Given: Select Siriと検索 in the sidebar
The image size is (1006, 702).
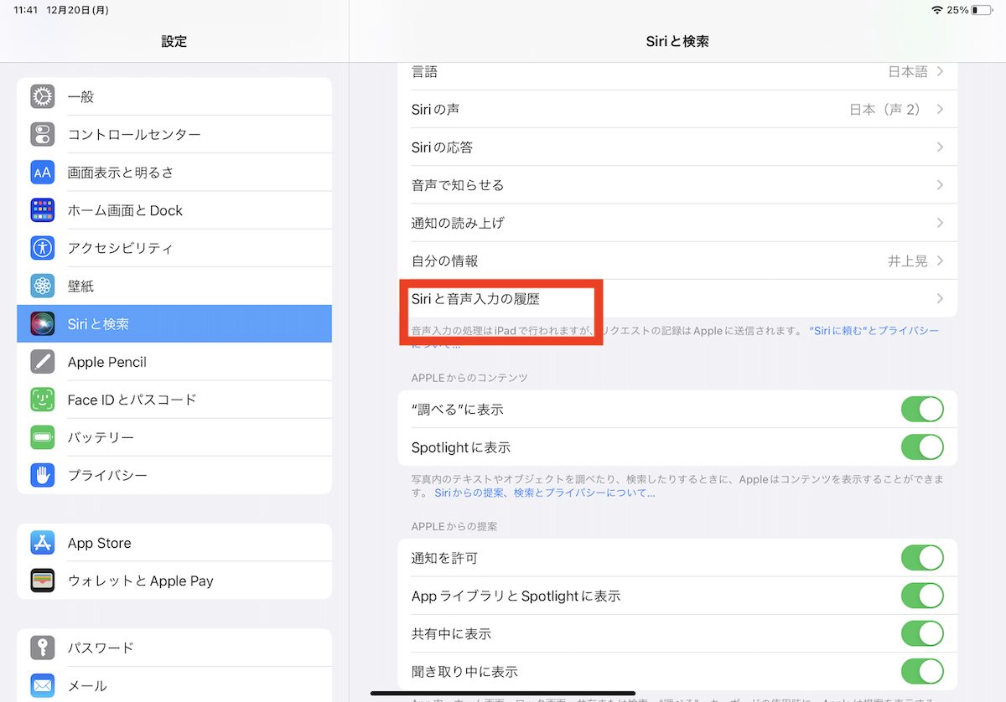Looking at the screenshot, I should point(174,323).
